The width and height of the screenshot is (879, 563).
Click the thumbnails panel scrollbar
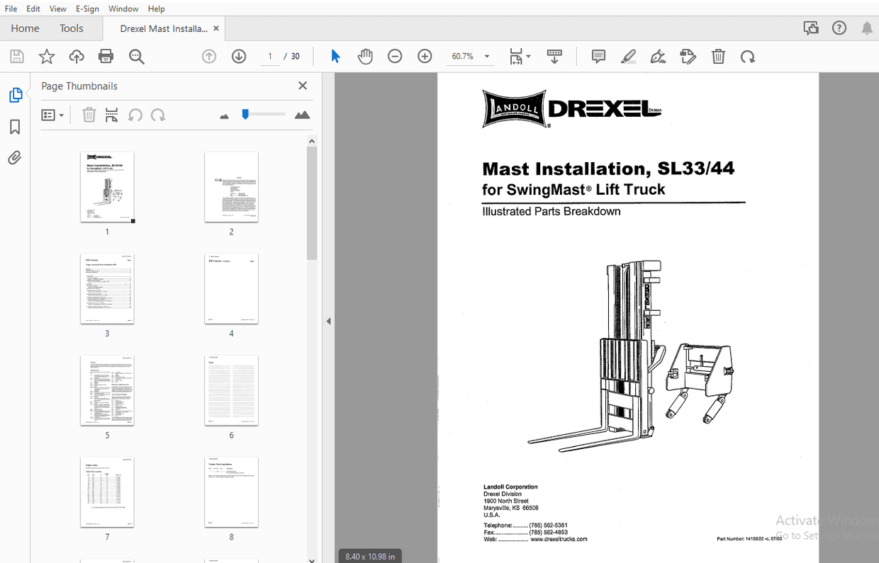(x=312, y=204)
